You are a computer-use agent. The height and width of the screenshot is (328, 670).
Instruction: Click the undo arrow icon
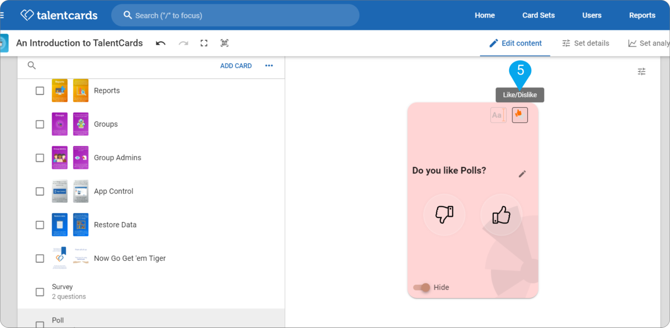(x=161, y=43)
